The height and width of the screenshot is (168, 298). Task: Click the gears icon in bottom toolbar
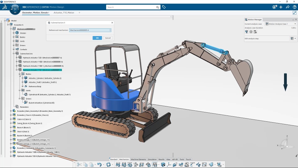[x=148, y=165]
